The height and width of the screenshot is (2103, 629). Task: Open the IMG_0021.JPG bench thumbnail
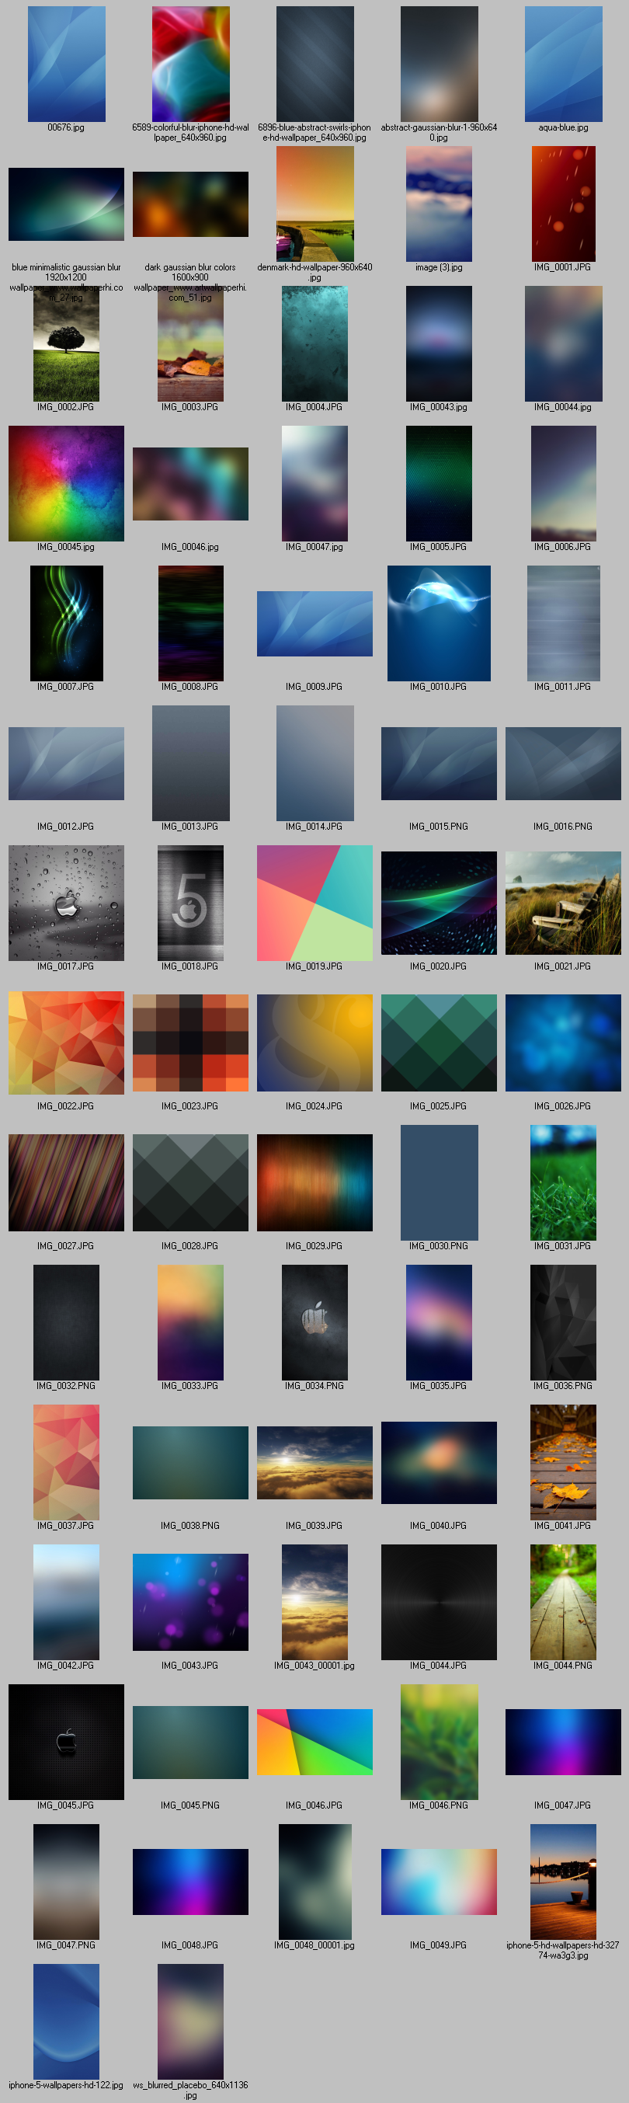pos(563,903)
